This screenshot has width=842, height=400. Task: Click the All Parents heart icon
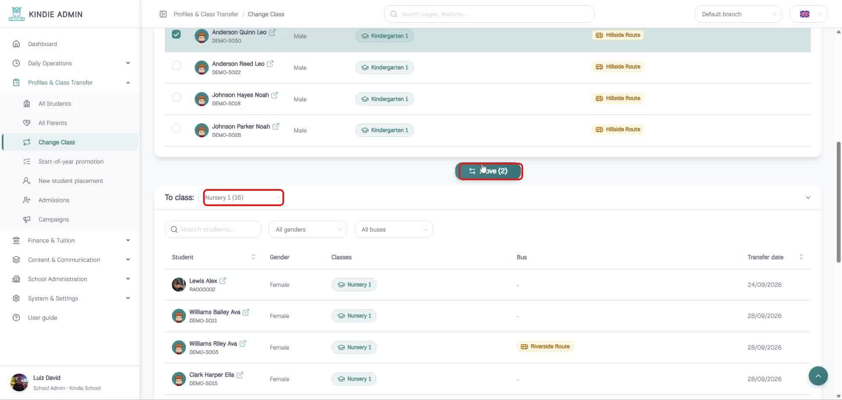[27, 123]
